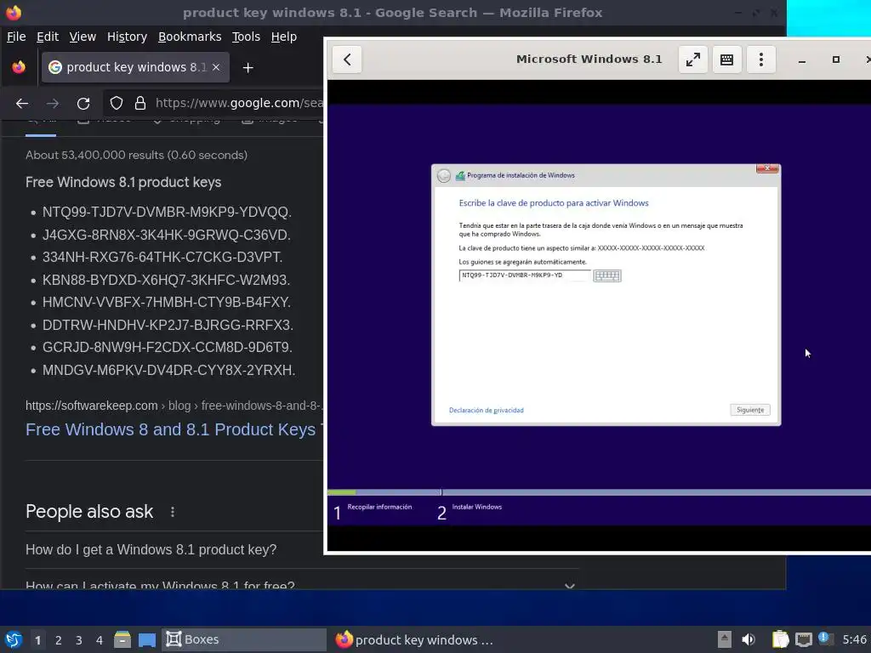Click the product key input field
The image size is (871, 653).
click(524, 275)
